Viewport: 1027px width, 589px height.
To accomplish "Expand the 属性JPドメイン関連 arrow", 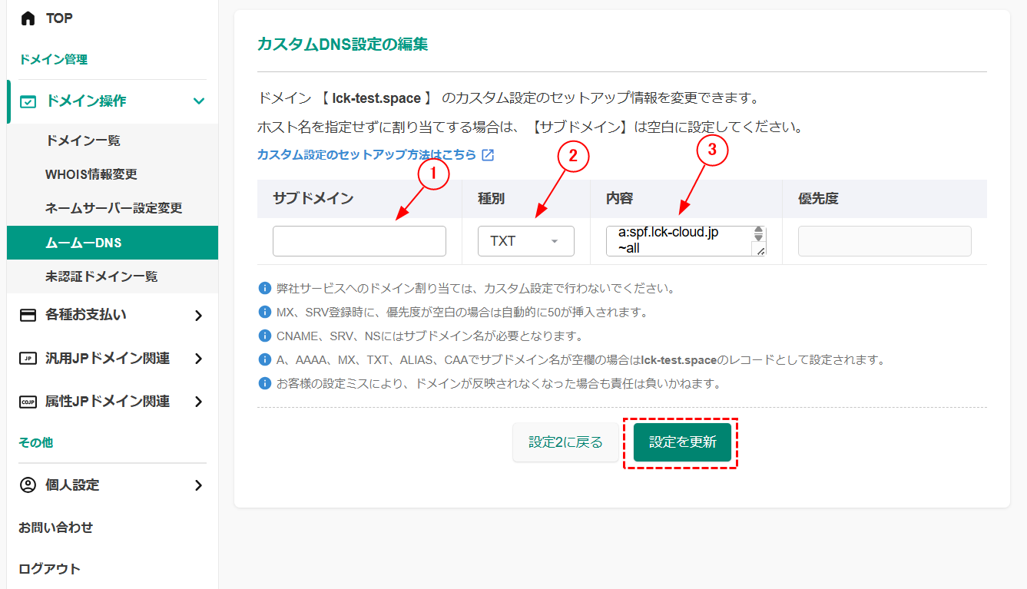I will [x=199, y=402].
